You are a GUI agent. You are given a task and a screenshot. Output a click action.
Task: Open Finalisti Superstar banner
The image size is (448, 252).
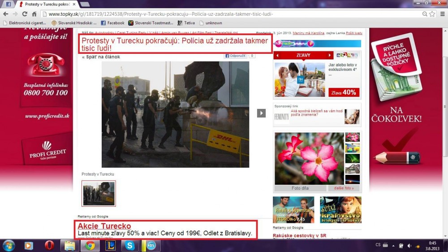tap(293, 210)
